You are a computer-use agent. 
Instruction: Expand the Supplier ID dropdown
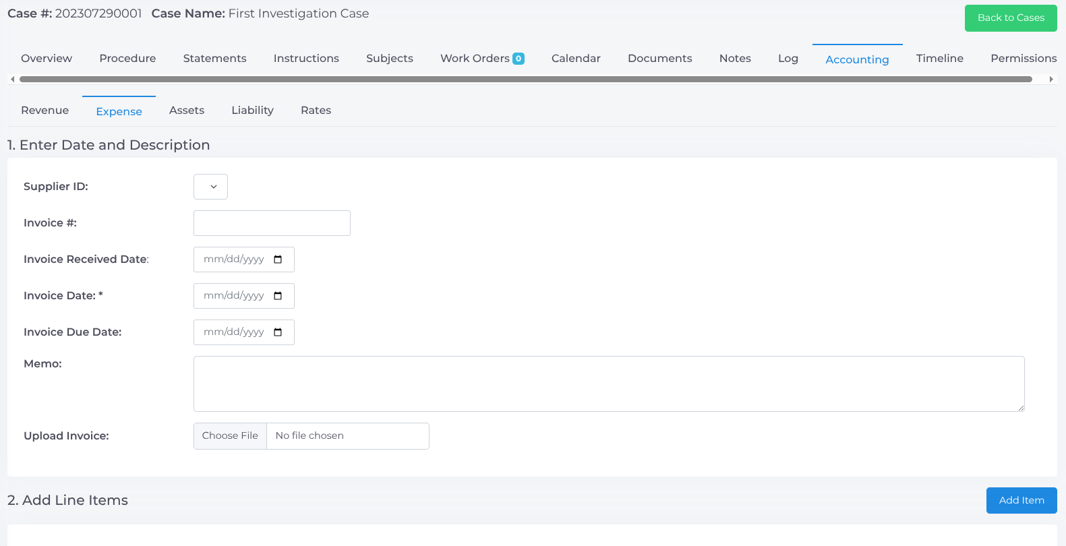[x=210, y=187]
